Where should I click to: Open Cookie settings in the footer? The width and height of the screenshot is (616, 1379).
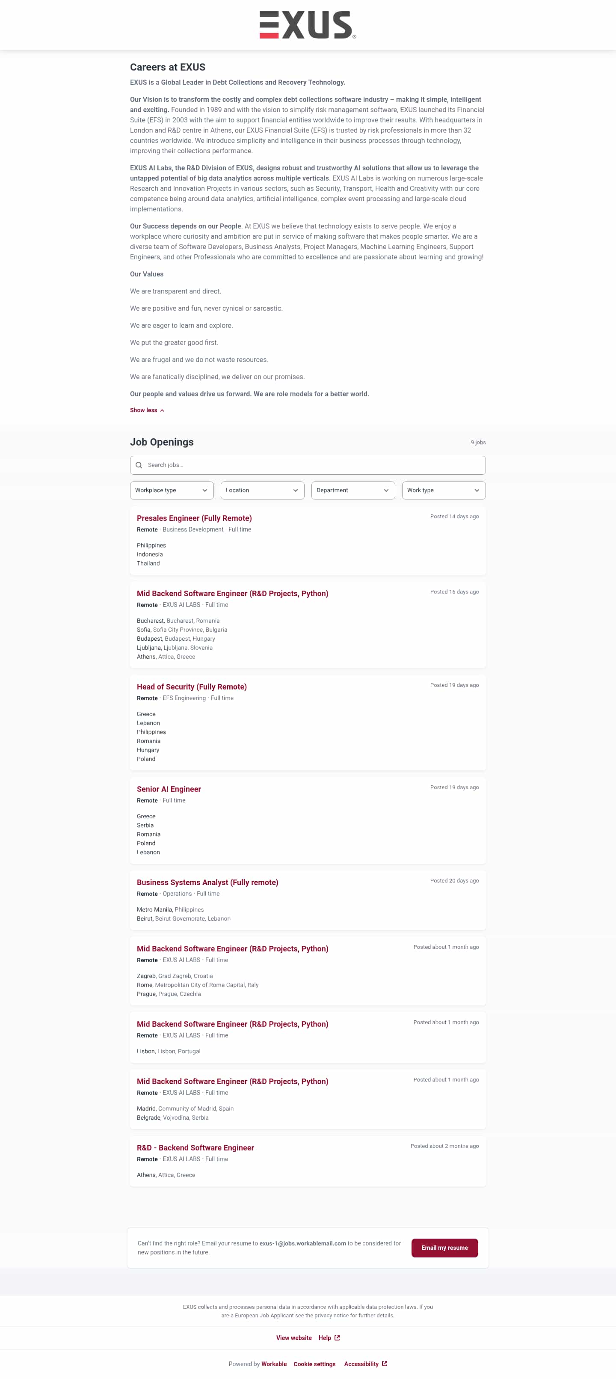314,1364
